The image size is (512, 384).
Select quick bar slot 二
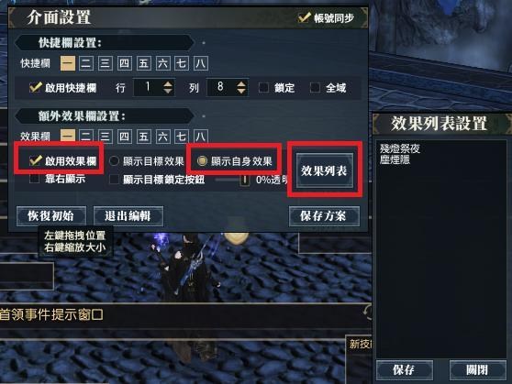[x=86, y=63]
